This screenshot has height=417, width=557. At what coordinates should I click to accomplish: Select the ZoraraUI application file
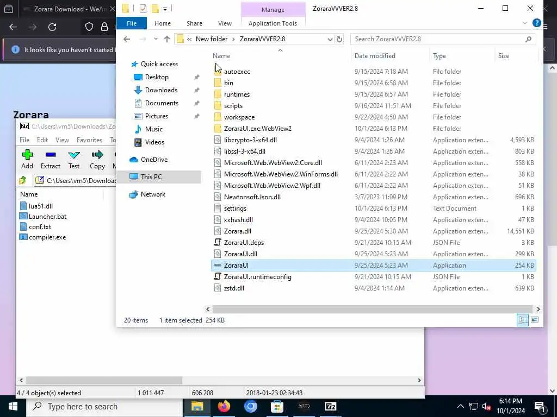(373, 265)
